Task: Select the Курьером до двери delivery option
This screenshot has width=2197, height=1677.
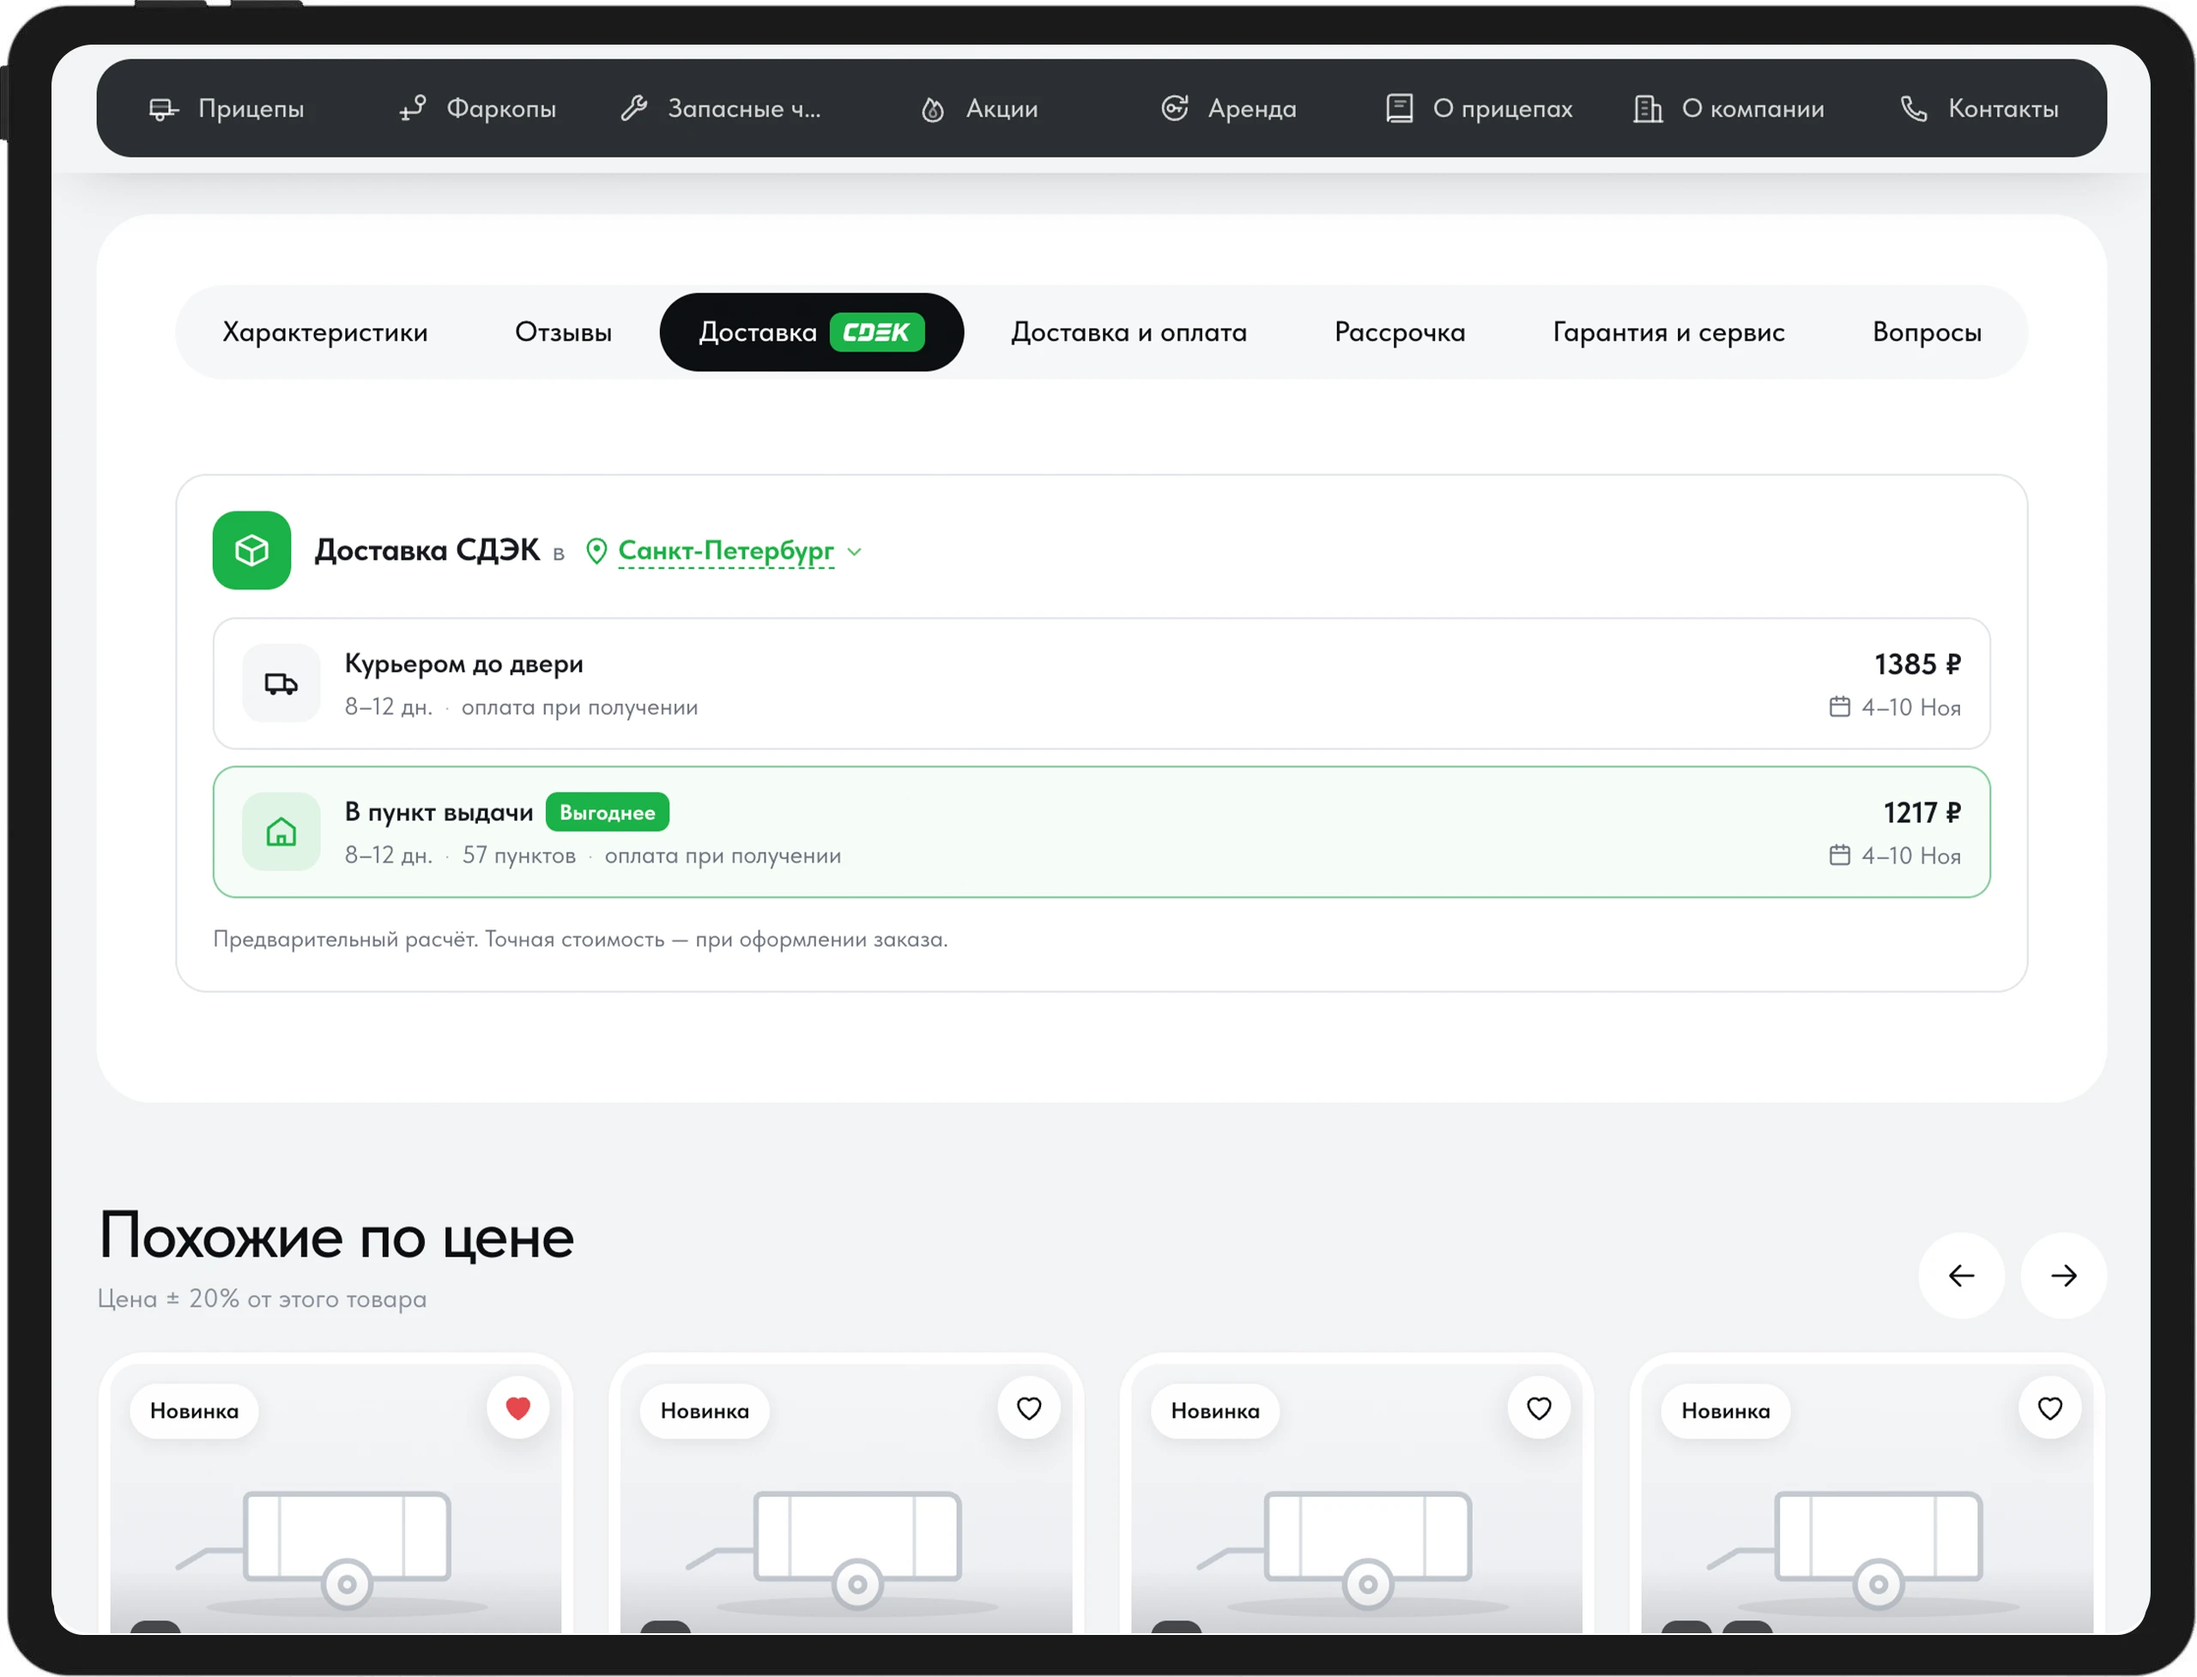Action: click(x=1102, y=684)
